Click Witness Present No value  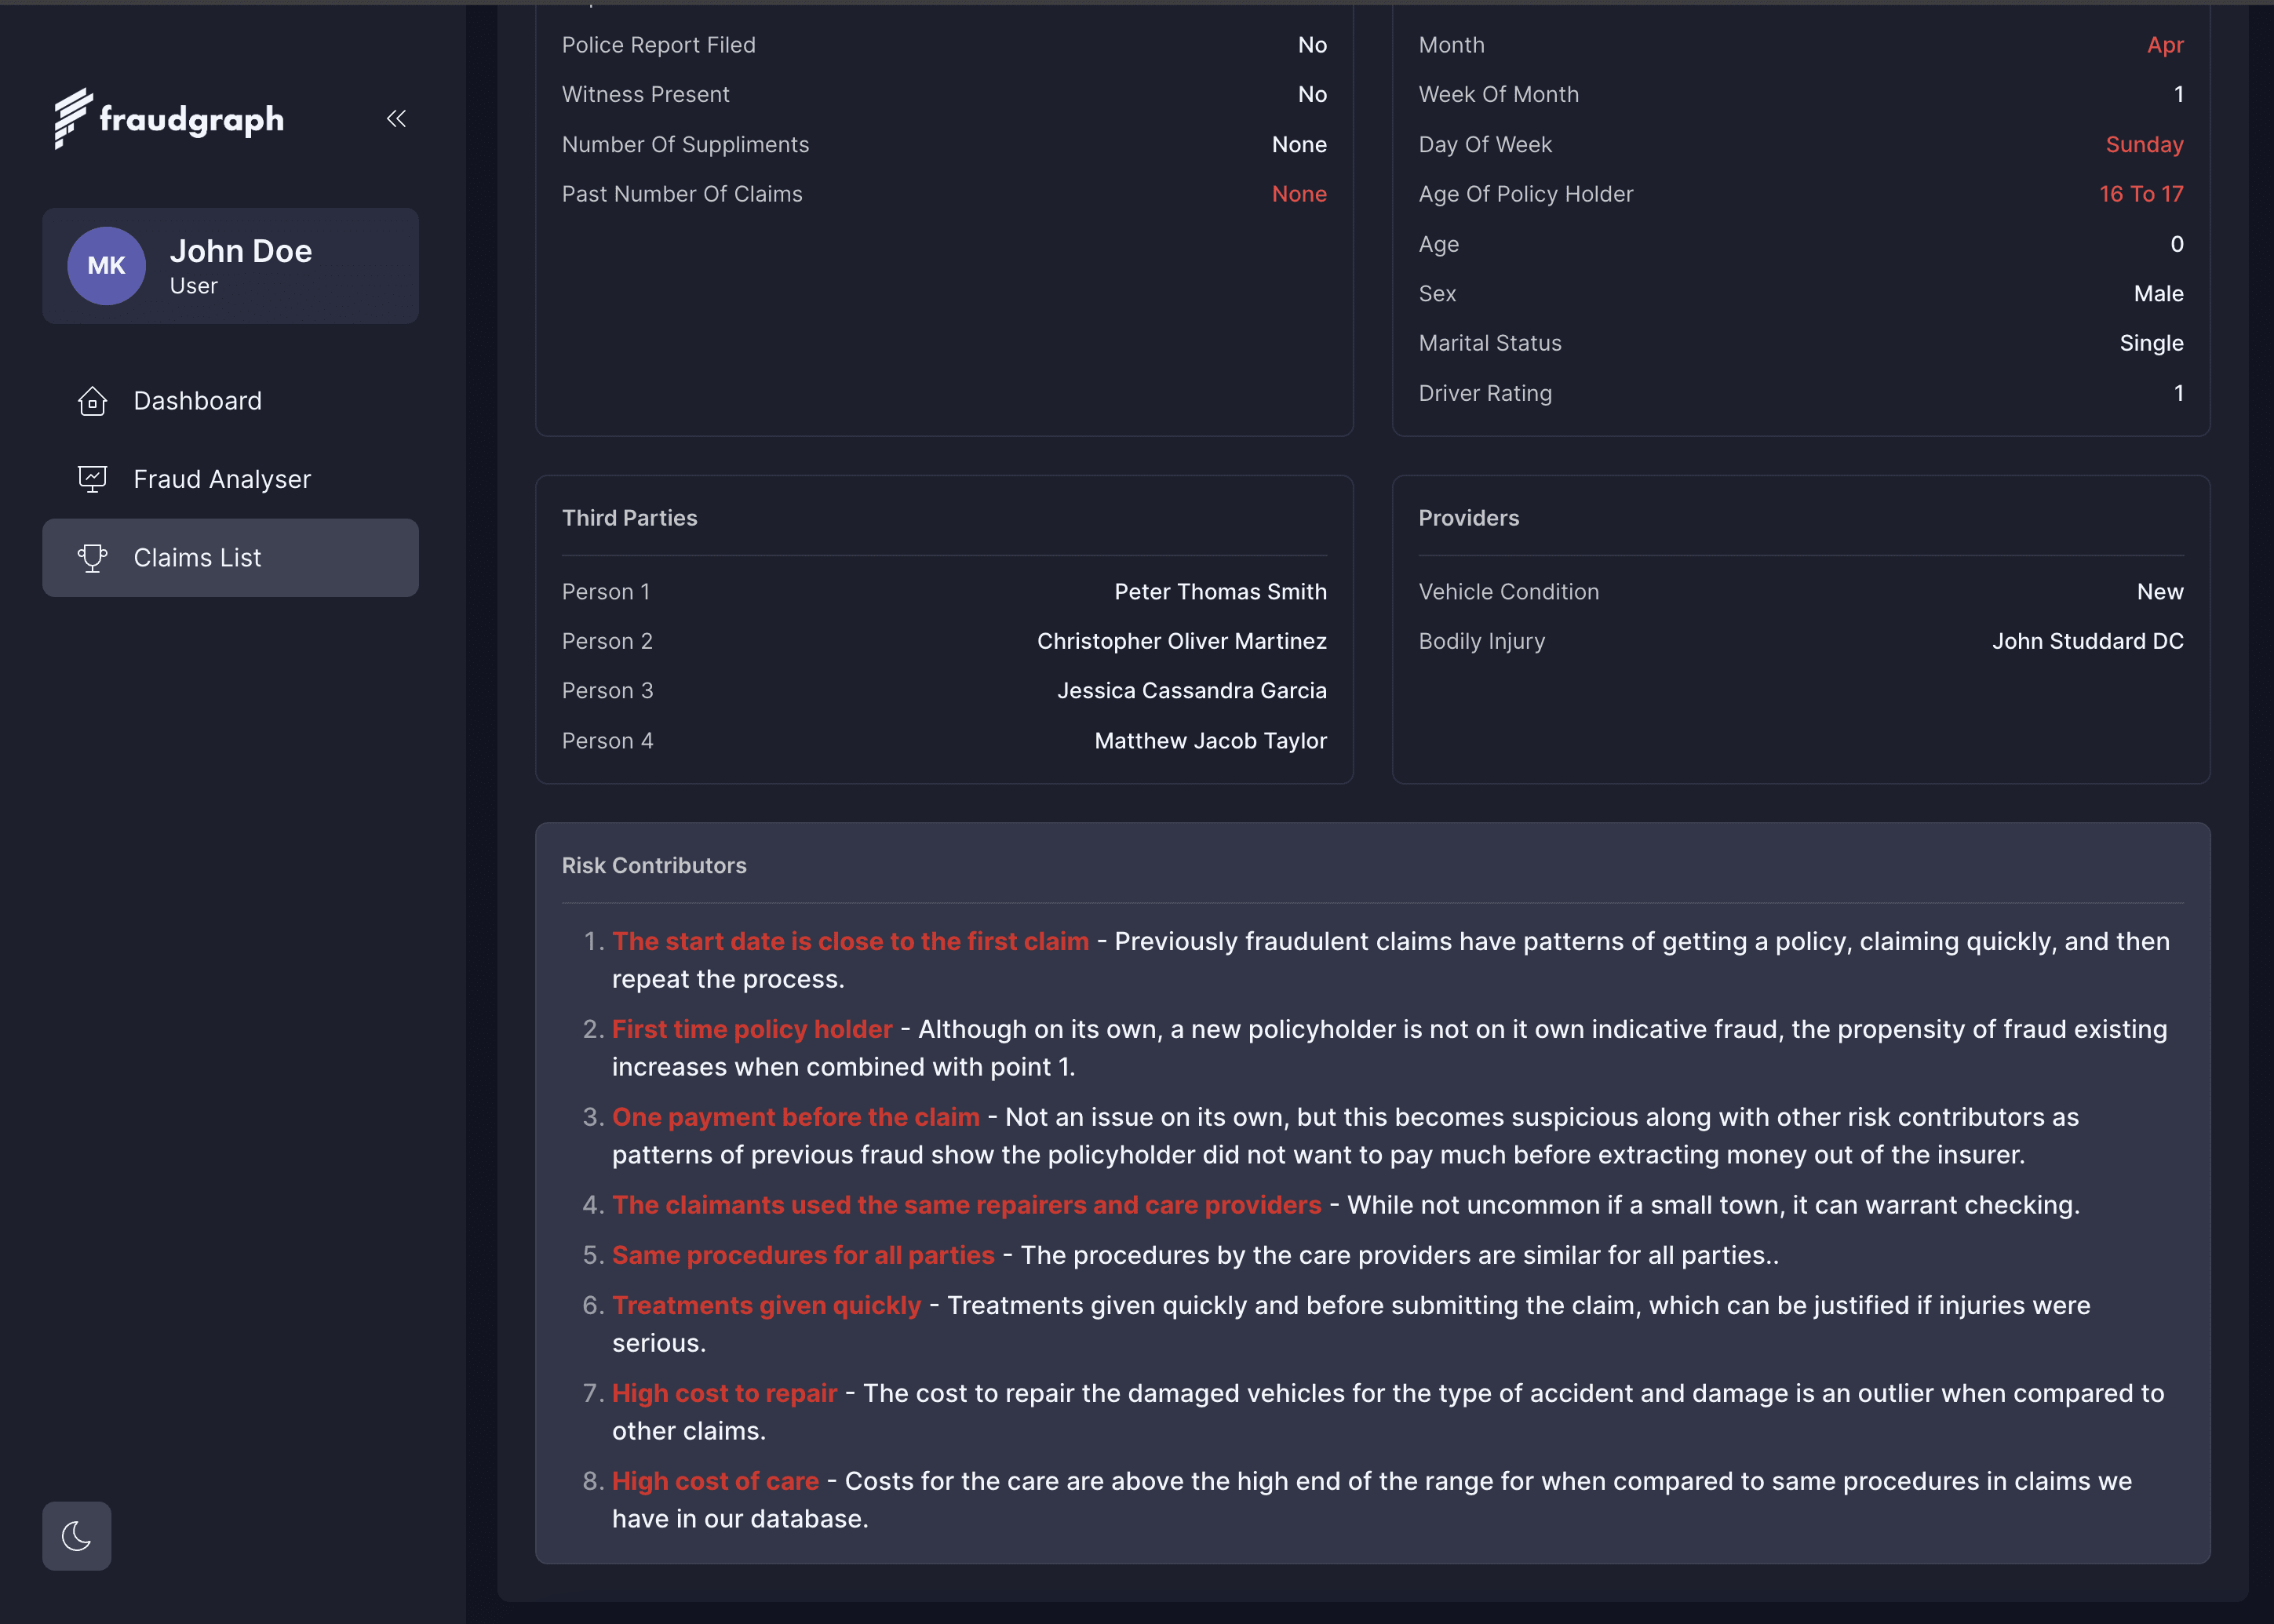[1312, 94]
